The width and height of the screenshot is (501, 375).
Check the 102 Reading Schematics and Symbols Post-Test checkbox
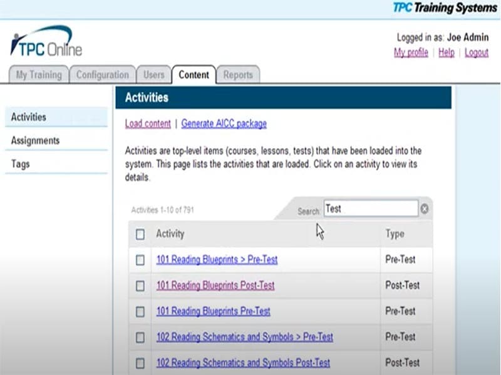(140, 362)
